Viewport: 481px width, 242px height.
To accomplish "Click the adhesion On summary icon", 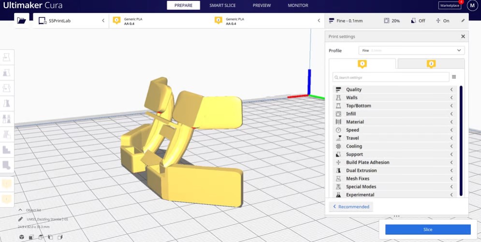I will 438,20.
